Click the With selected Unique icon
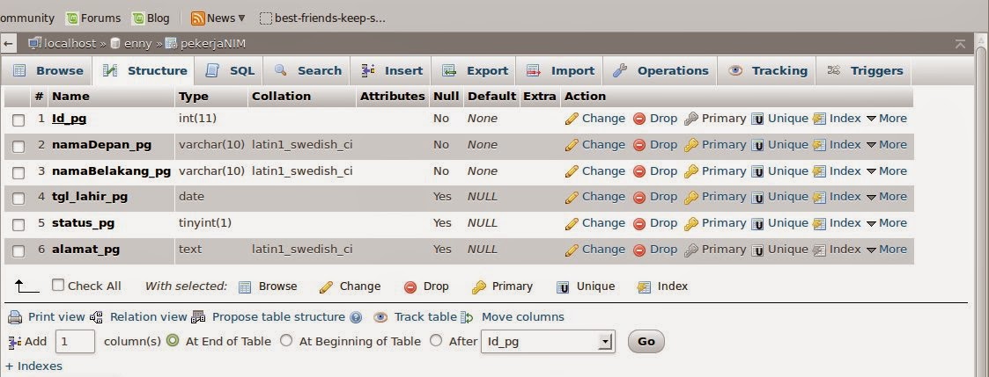The image size is (989, 377). pos(563,287)
